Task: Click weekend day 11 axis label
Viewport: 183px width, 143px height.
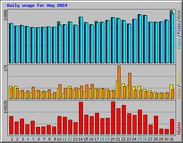Action: [64, 139]
